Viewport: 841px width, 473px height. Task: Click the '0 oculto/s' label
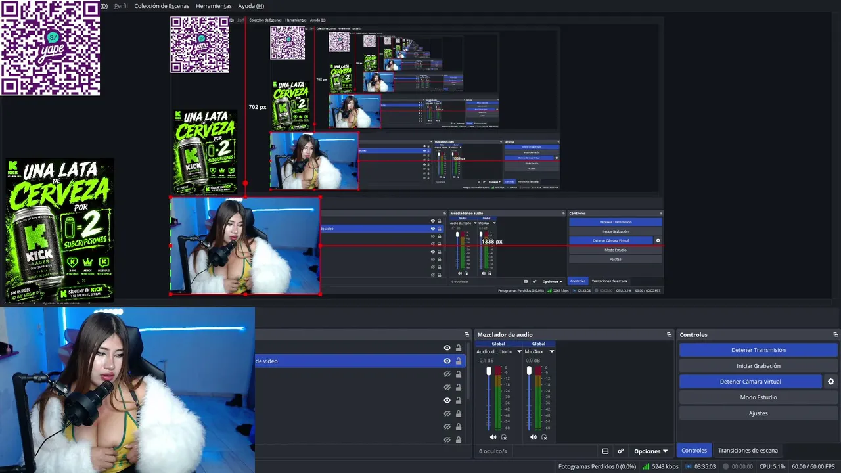coord(493,451)
